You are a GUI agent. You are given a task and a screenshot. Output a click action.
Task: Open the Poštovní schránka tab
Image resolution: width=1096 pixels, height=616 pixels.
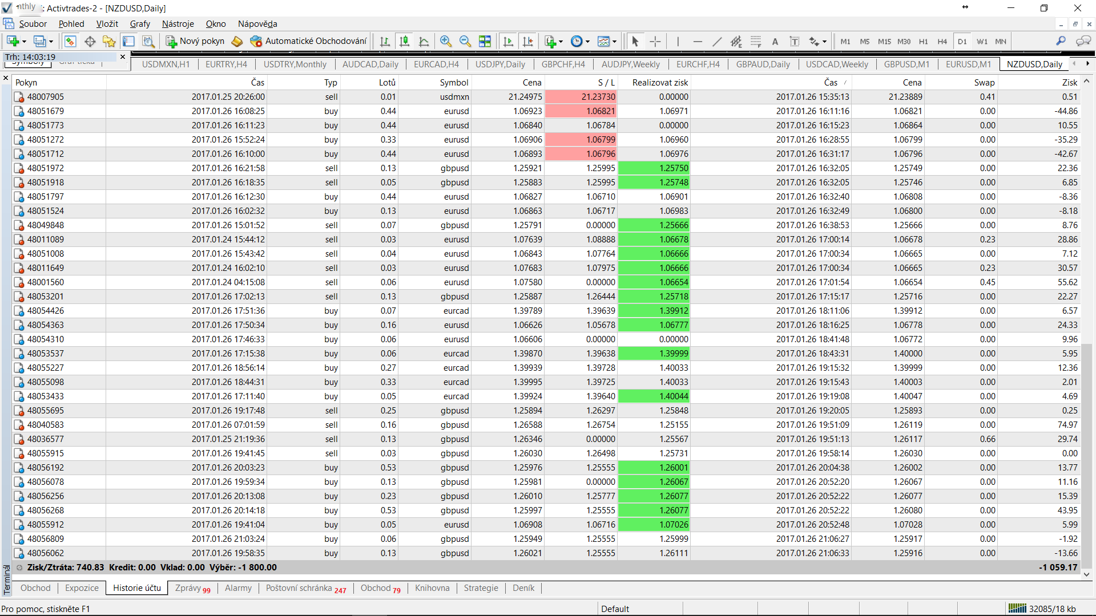(x=305, y=588)
